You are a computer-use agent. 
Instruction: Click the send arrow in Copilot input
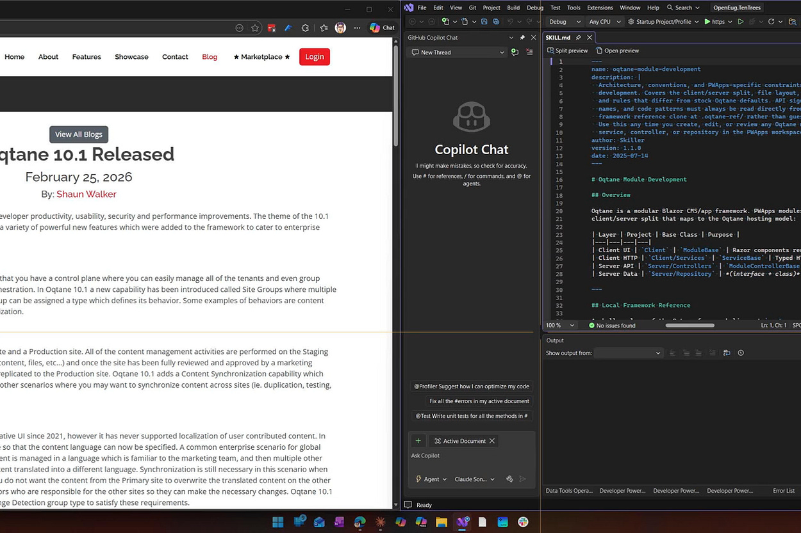click(523, 479)
